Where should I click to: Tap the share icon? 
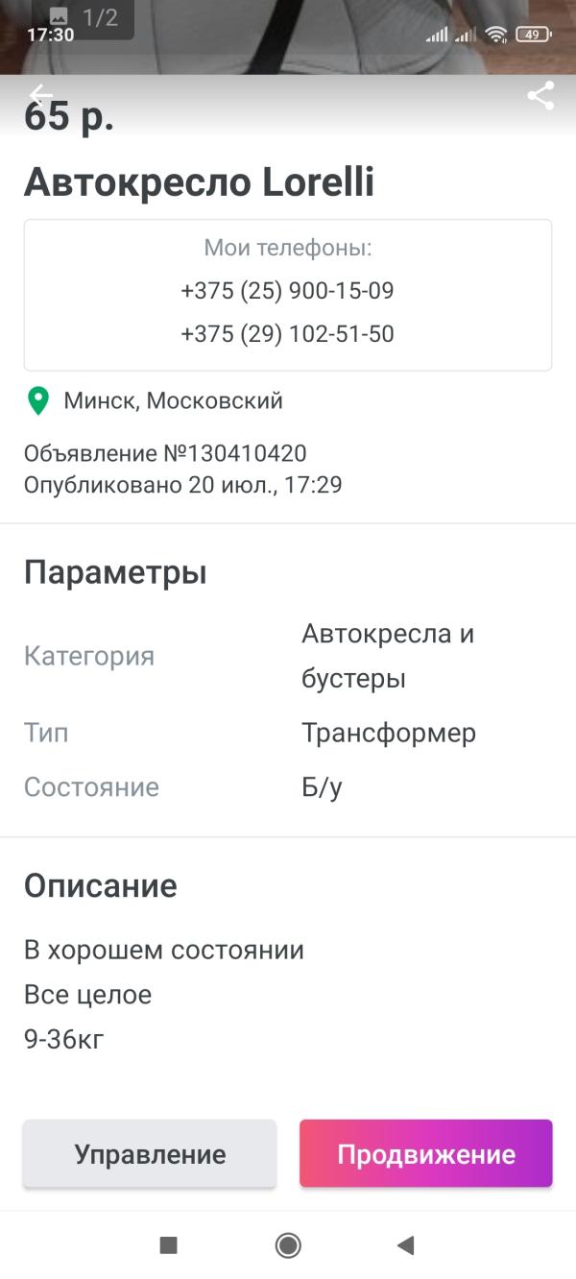[541, 95]
